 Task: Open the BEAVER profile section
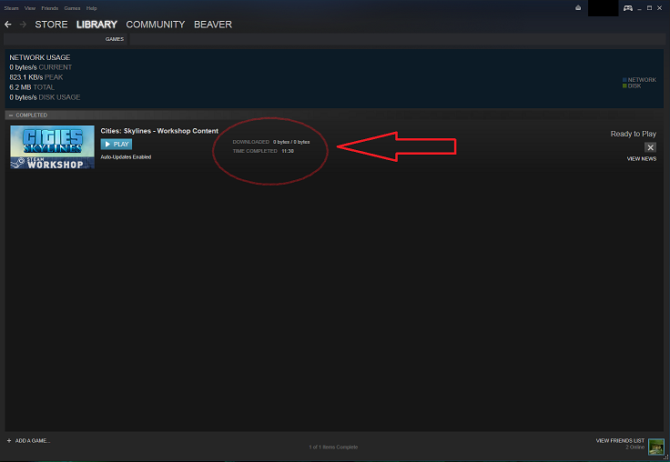pyautogui.click(x=213, y=25)
